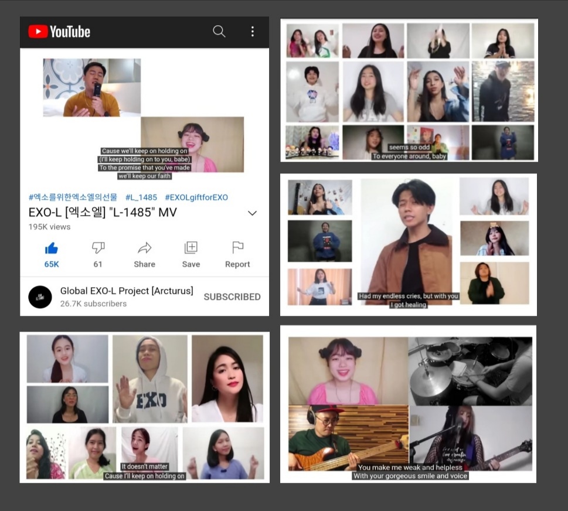Click the caption 'To everyone around, baby'
Viewport: 568px width, 511px height.
(x=409, y=156)
